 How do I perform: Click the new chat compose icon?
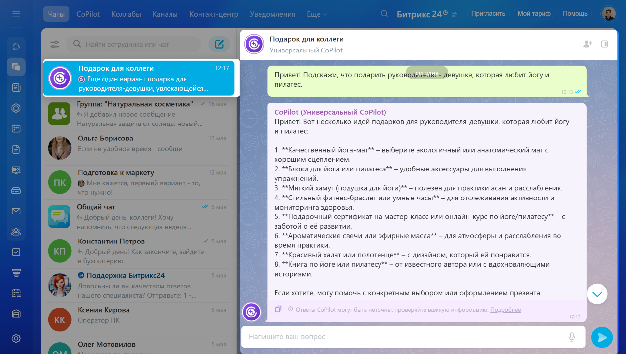(x=219, y=44)
